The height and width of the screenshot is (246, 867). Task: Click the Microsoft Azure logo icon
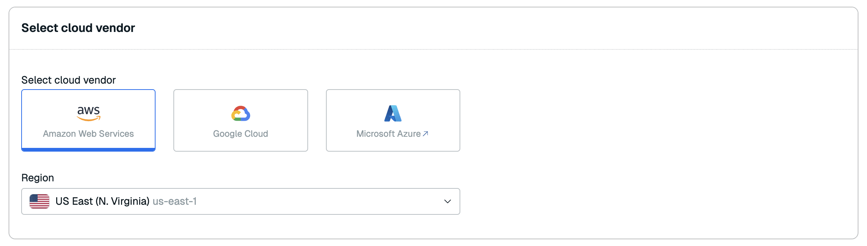393,113
